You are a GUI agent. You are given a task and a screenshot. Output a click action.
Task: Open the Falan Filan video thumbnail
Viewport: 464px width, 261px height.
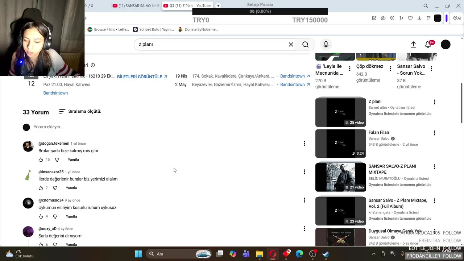pyautogui.click(x=341, y=144)
